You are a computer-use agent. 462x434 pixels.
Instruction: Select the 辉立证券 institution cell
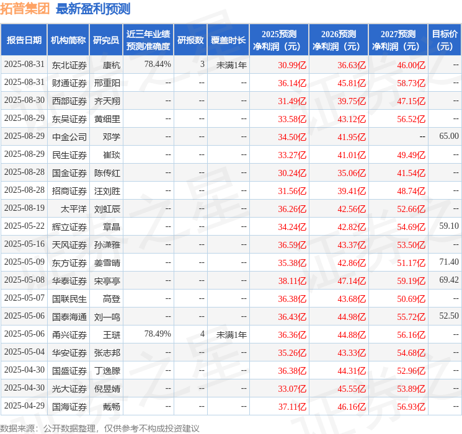(69, 227)
